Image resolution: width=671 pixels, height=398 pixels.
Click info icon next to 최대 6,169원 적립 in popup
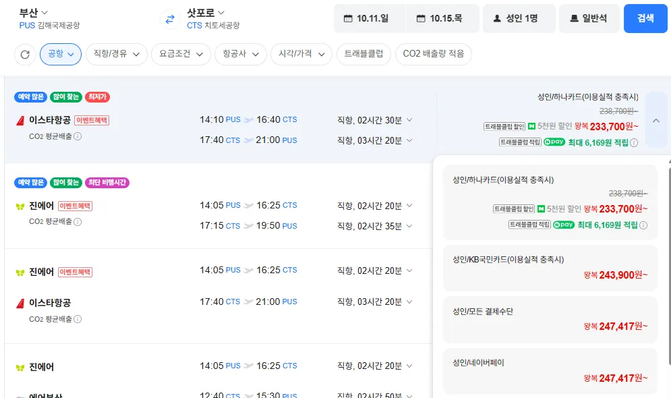(x=643, y=225)
